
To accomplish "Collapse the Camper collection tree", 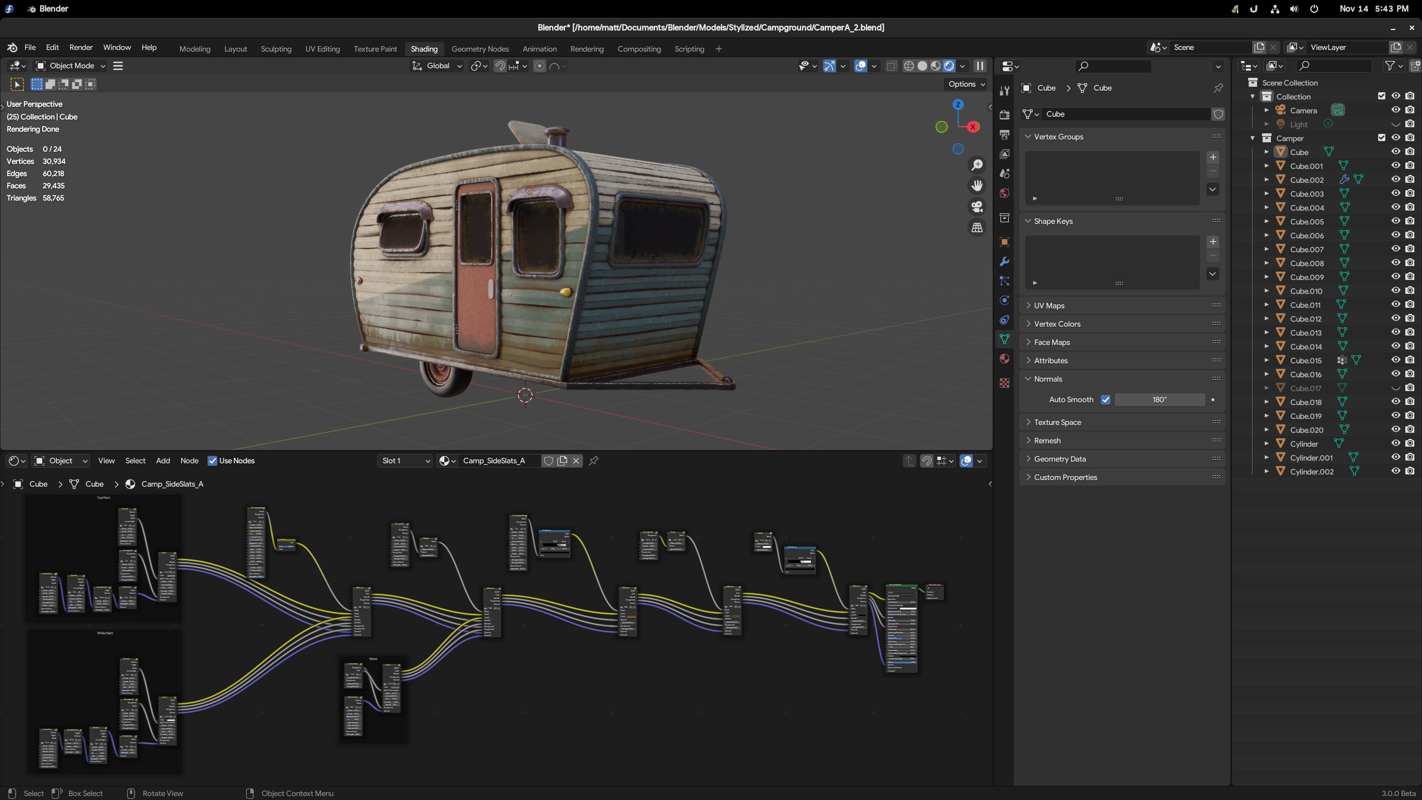I will click(1253, 138).
